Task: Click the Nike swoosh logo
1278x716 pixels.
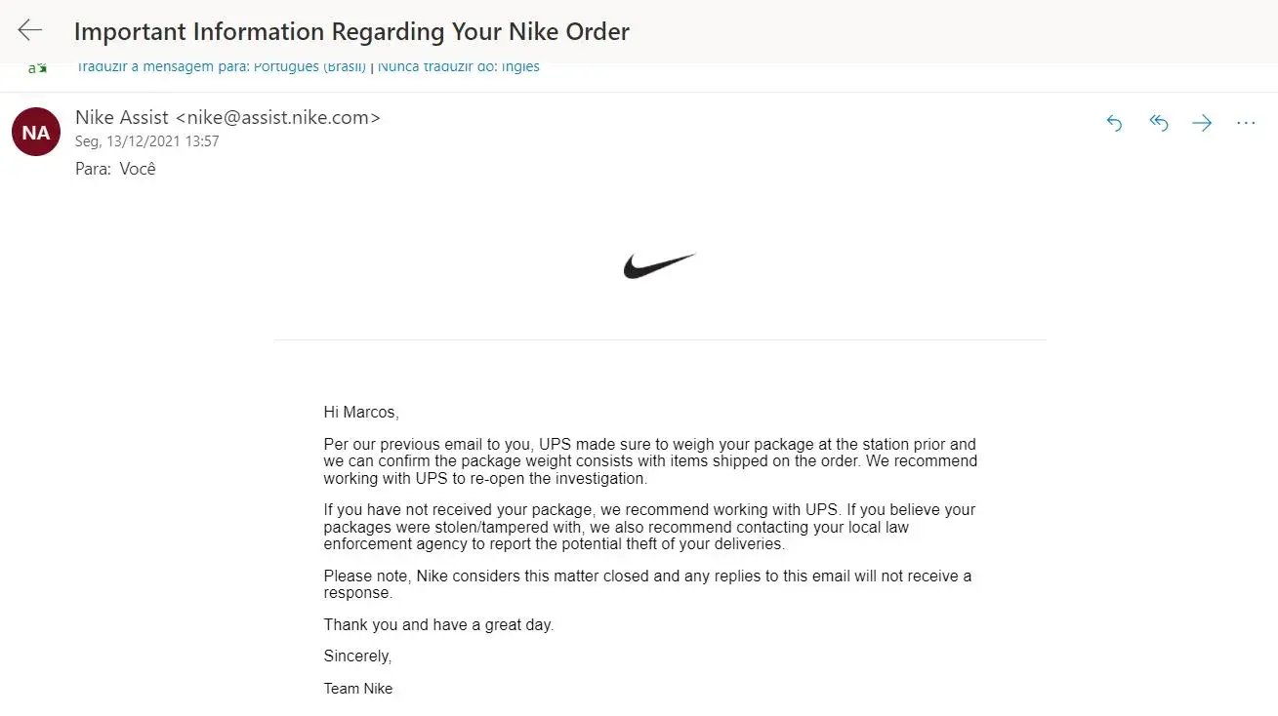Action: coord(659,265)
